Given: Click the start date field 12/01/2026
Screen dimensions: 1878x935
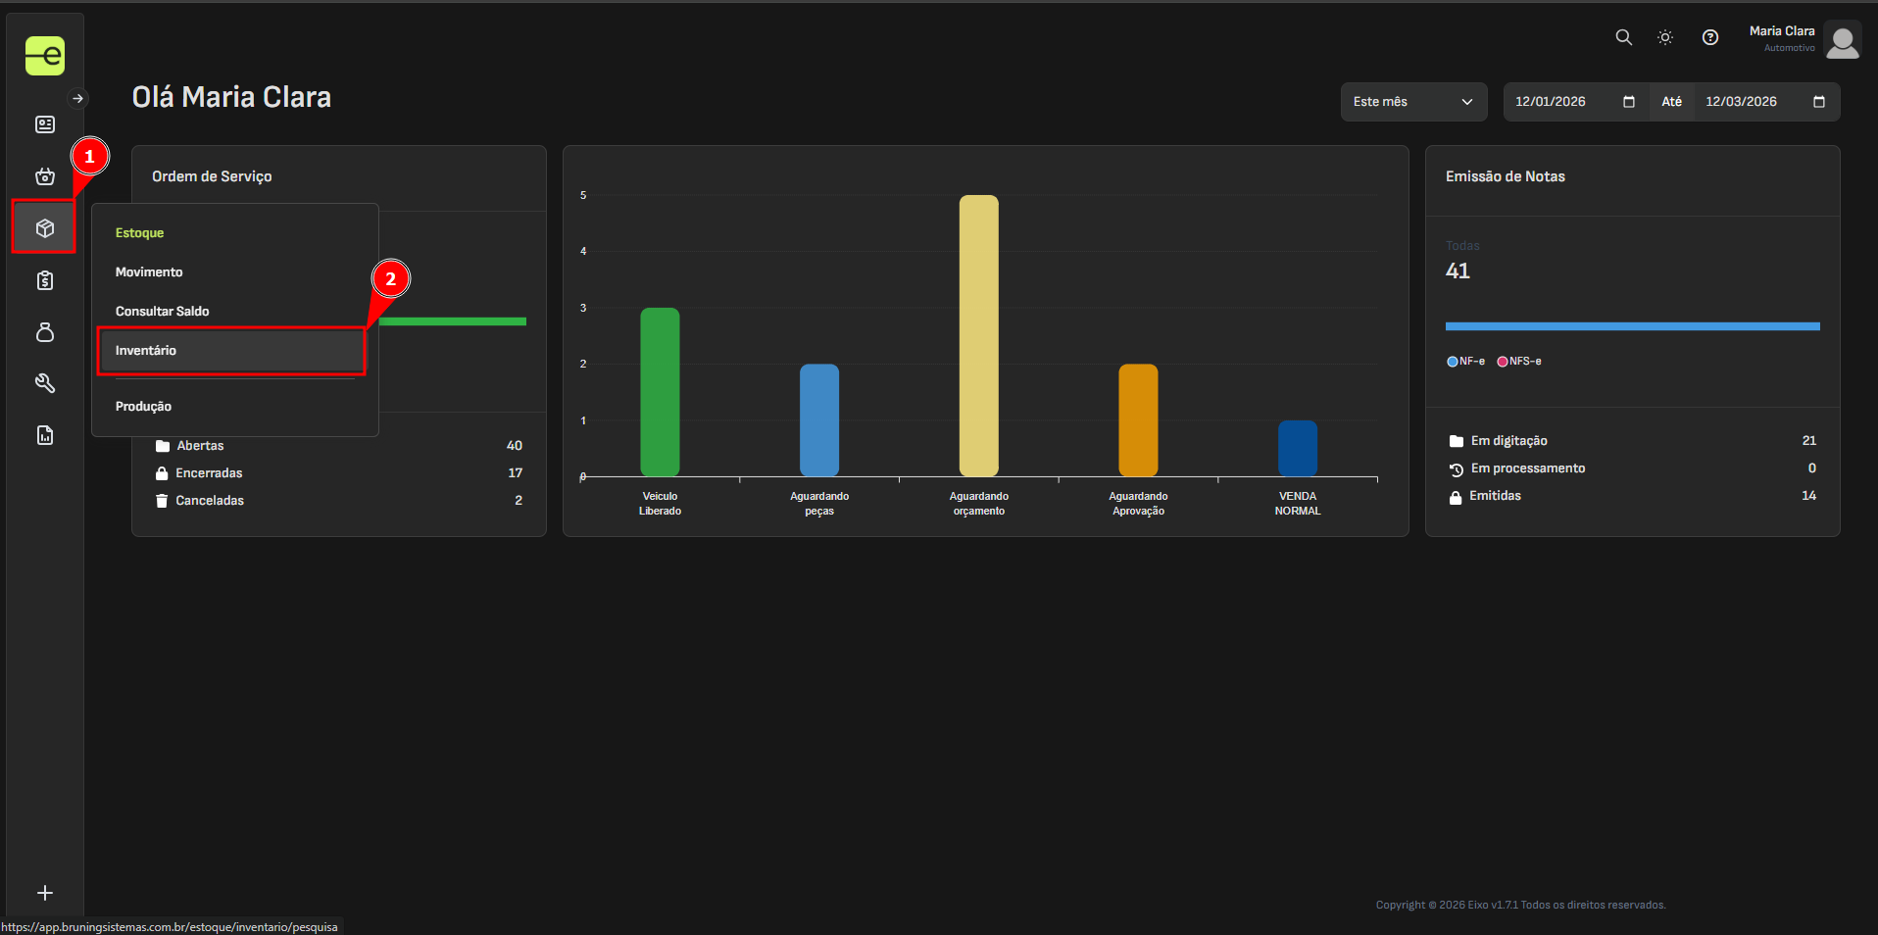Looking at the screenshot, I should tap(1563, 102).
